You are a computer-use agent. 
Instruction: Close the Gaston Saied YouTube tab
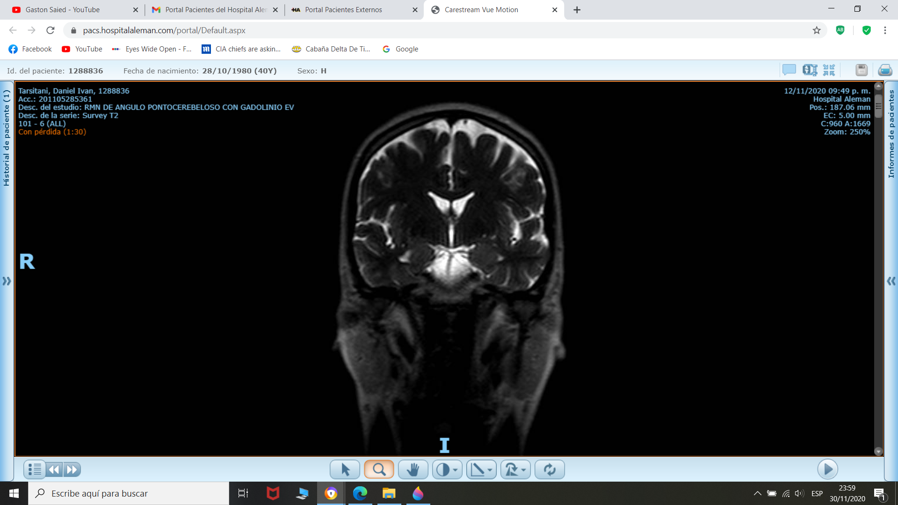coord(135,10)
